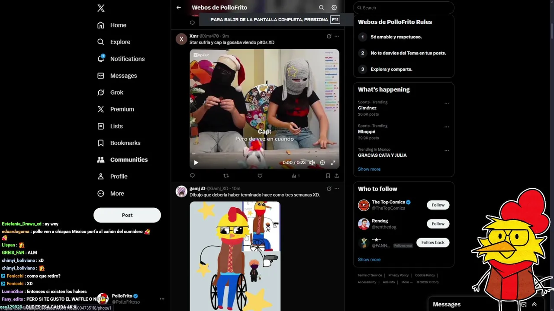Image resolution: width=554 pixels, height=311 pixels.
Task: Share the Xmr video post
Action: click(337, 176)
